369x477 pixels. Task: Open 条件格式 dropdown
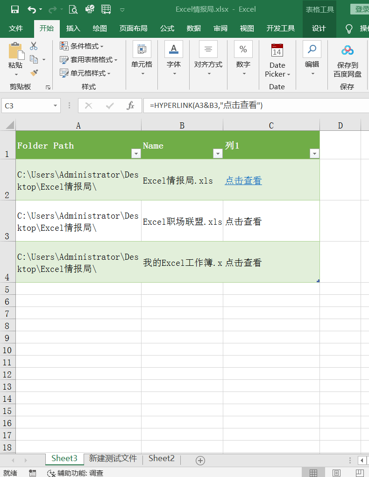point(82,46)
